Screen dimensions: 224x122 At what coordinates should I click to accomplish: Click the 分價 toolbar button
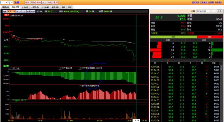(x=29, y=11)
